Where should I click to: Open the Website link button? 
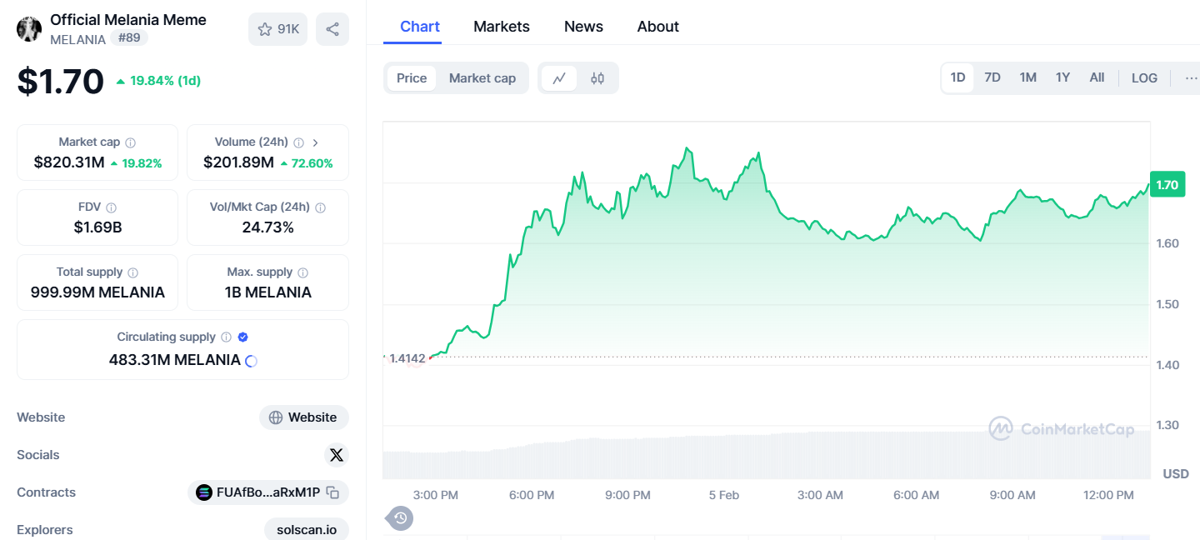(304, 417)
